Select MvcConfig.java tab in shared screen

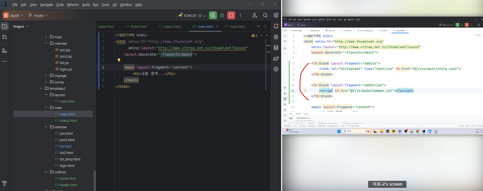click(365, 31)
